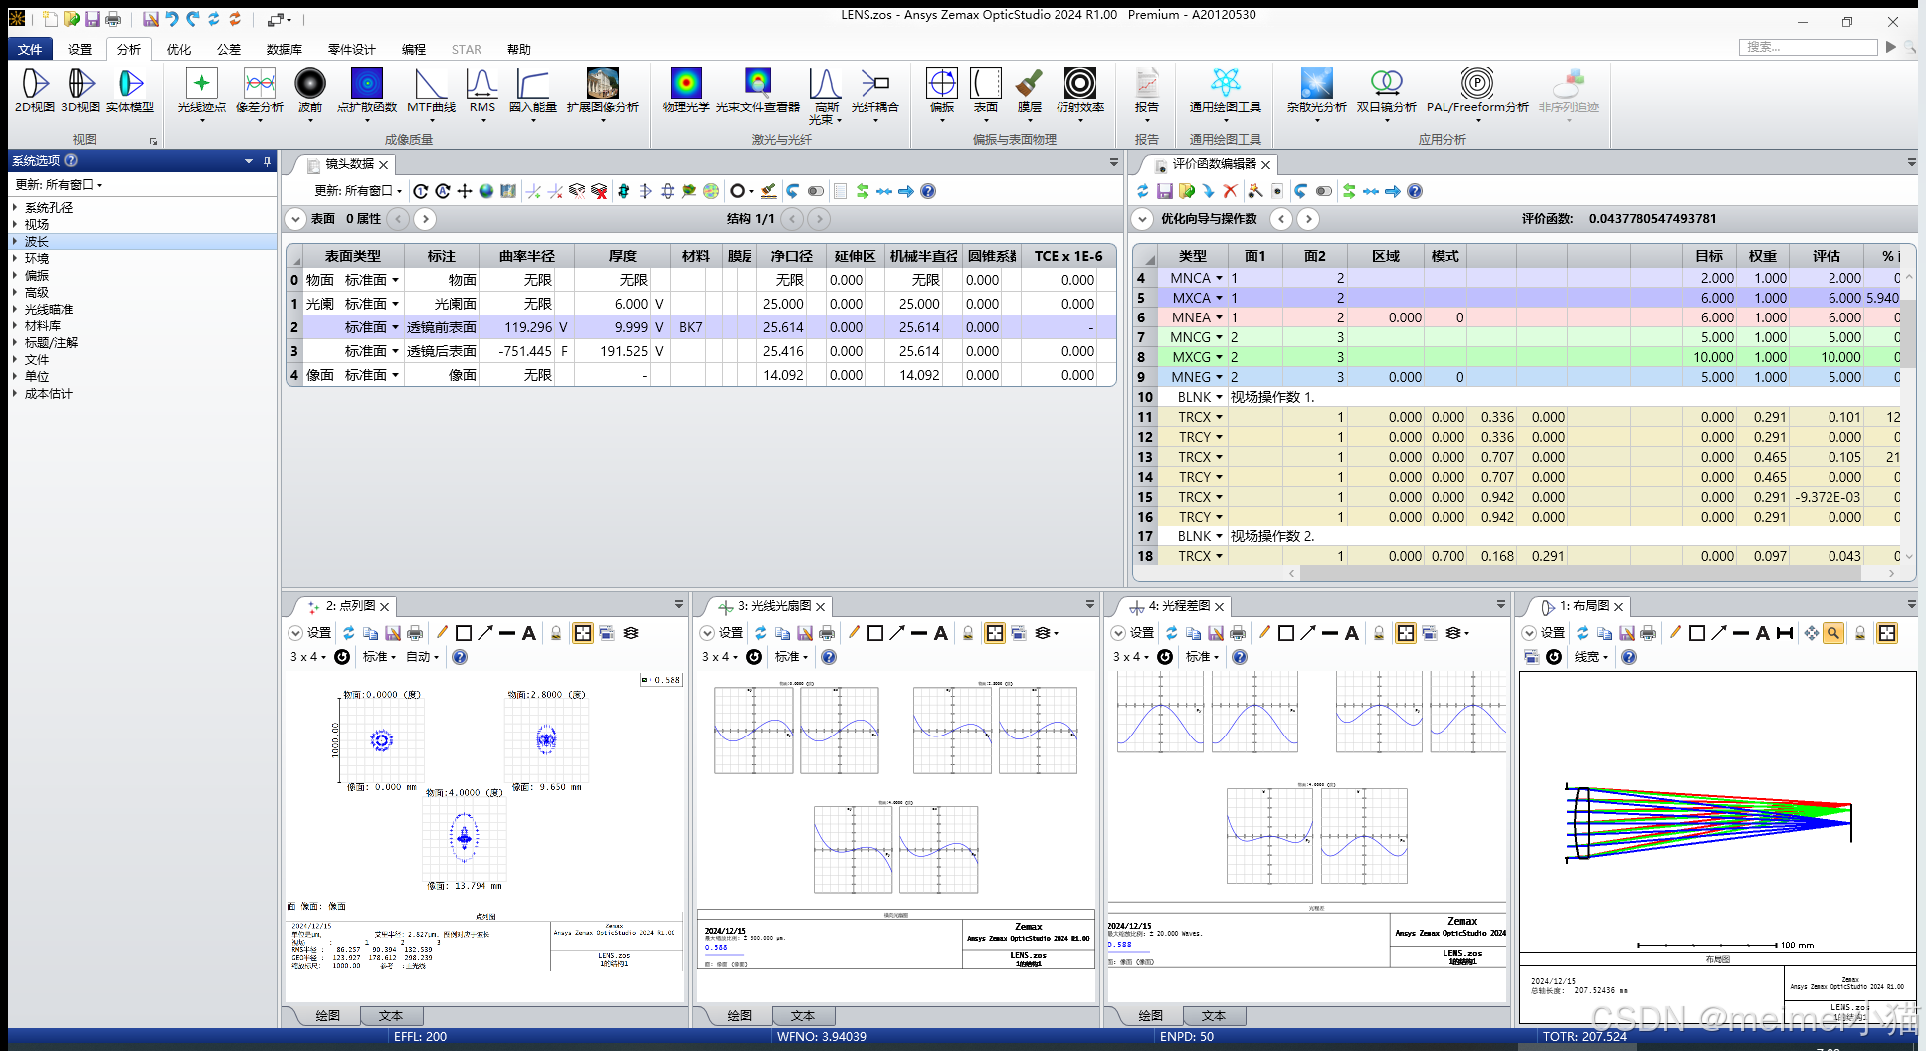The image size is (1926, 1051).
Task: Switch to the 公差 ribbon tab
Action: 229,49
